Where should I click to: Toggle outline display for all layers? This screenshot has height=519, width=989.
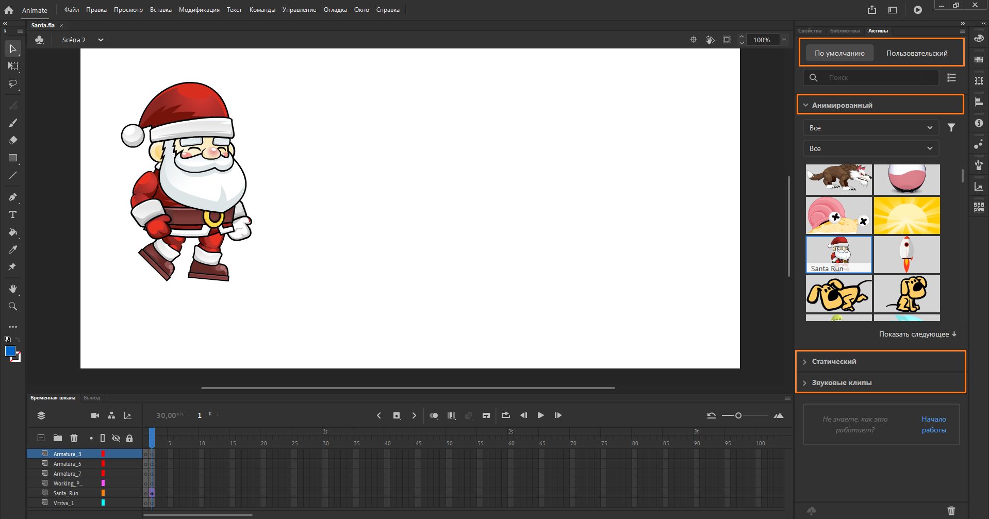pyautogui.click(x=103, y=438)
